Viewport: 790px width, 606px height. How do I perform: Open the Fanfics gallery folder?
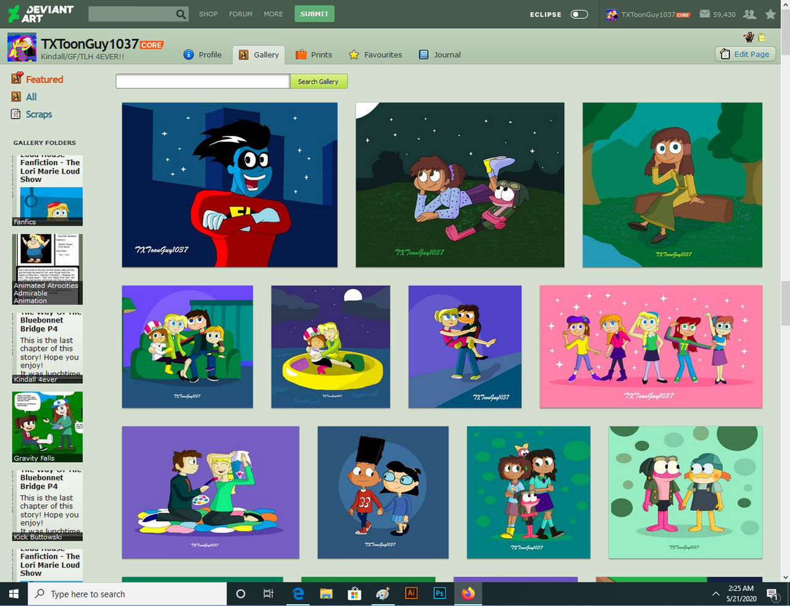point(48,191)
